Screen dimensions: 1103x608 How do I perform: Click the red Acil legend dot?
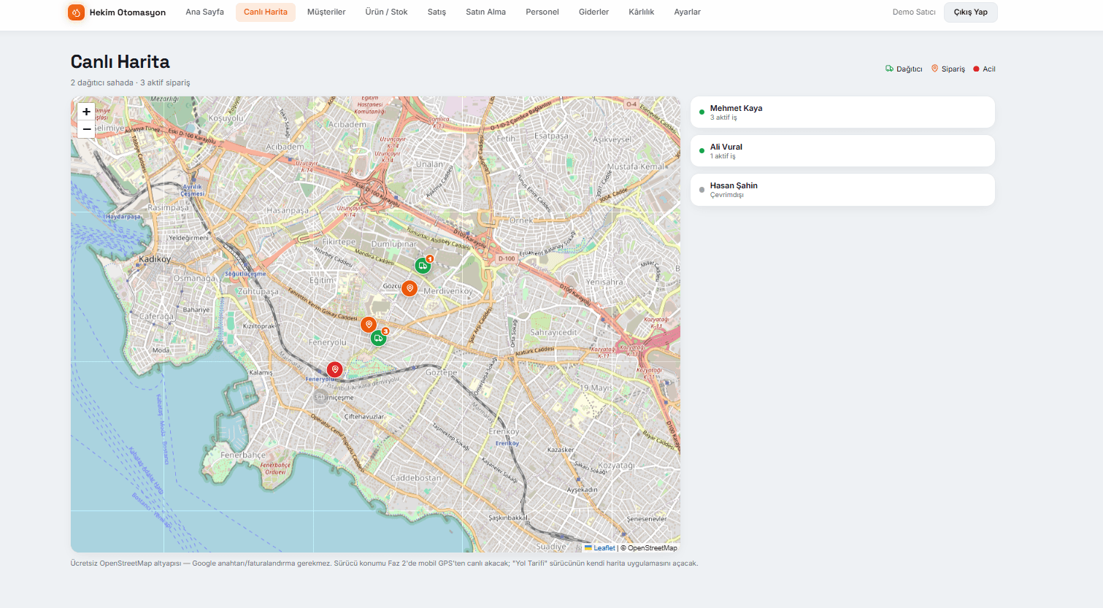[976, 69]
